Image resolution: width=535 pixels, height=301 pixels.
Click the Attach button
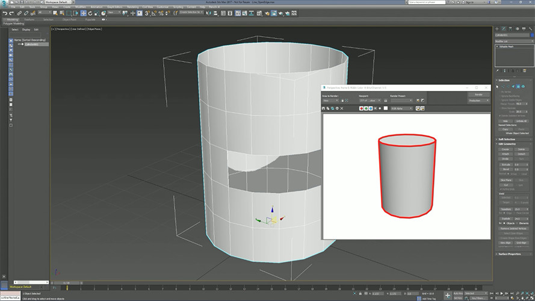point(506,154)
